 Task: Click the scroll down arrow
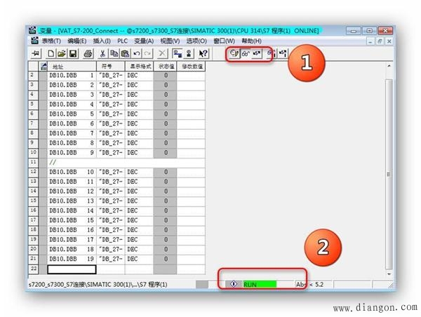389,274
